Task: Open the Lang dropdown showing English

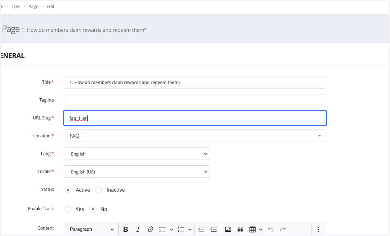Action: [137, 154]
